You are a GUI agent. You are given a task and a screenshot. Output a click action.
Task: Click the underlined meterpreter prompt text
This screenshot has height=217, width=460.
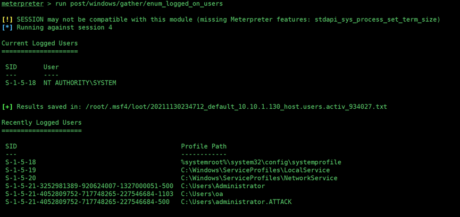pyautogui.click(x=22, y=4)
